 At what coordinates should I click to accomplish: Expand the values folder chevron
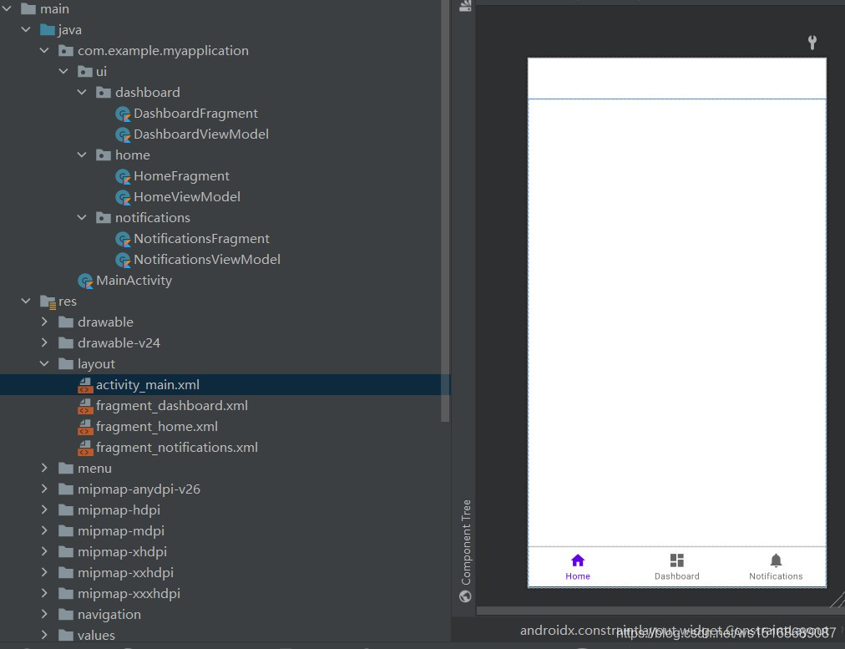45,635
